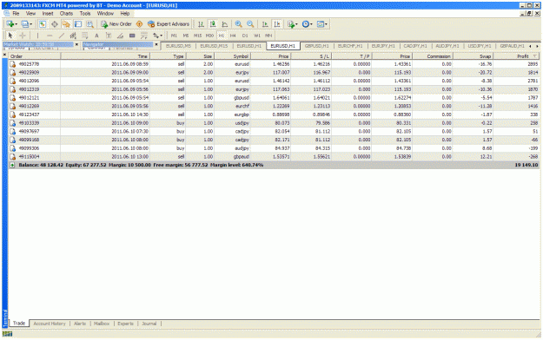Expand the Profiles dropdown arrow
Image resolution: width=543 pixels, height=340 pixels.
[30, 24]
